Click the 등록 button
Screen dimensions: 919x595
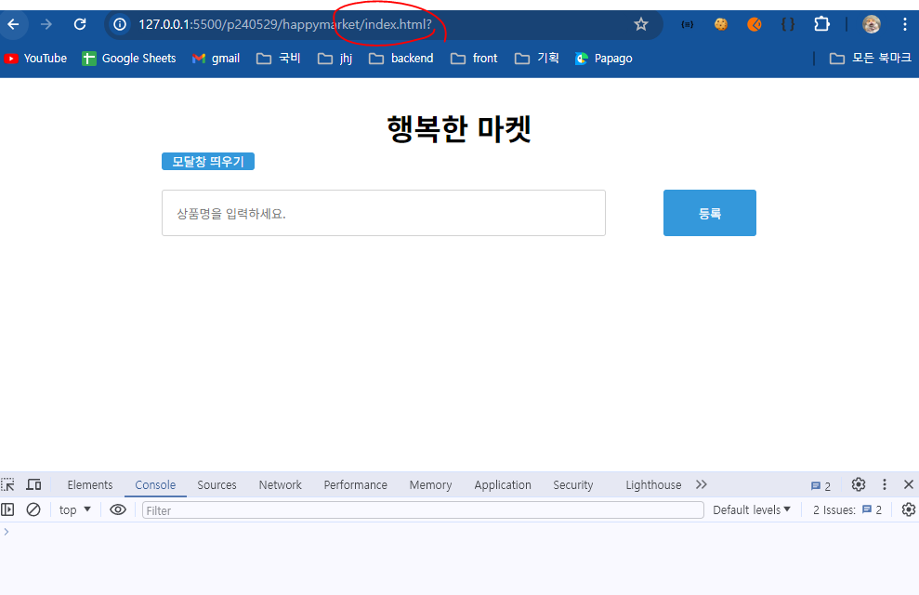pos(710,213)
